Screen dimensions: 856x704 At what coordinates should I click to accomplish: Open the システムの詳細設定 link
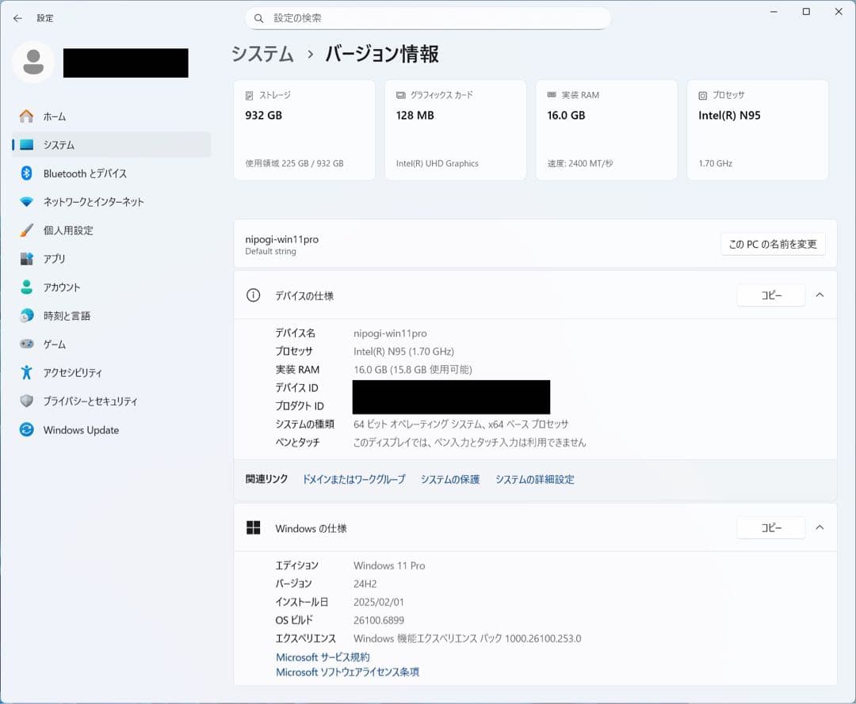pyautogui.click(x=534, y=479)
